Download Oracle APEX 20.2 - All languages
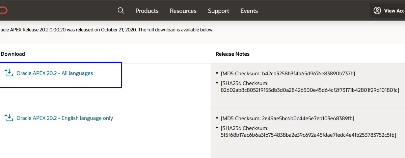This screenshot has width=405, height=158. [55, 73]
